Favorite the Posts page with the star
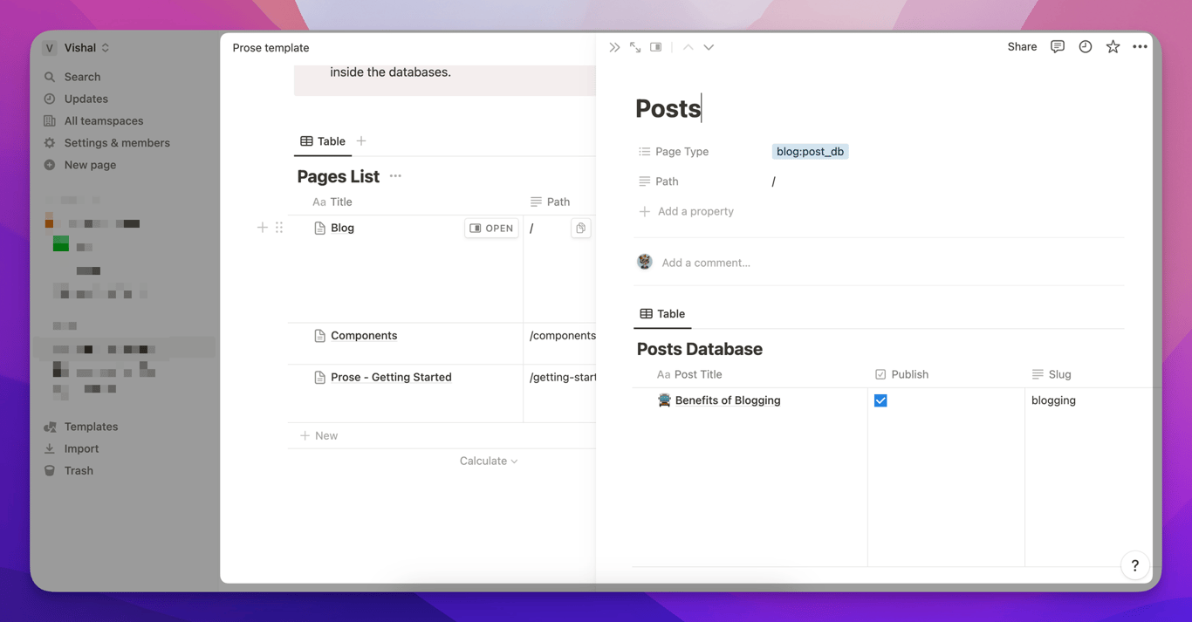Image resolution: width=1192 pixels, height=622 pixels. 1113,47
